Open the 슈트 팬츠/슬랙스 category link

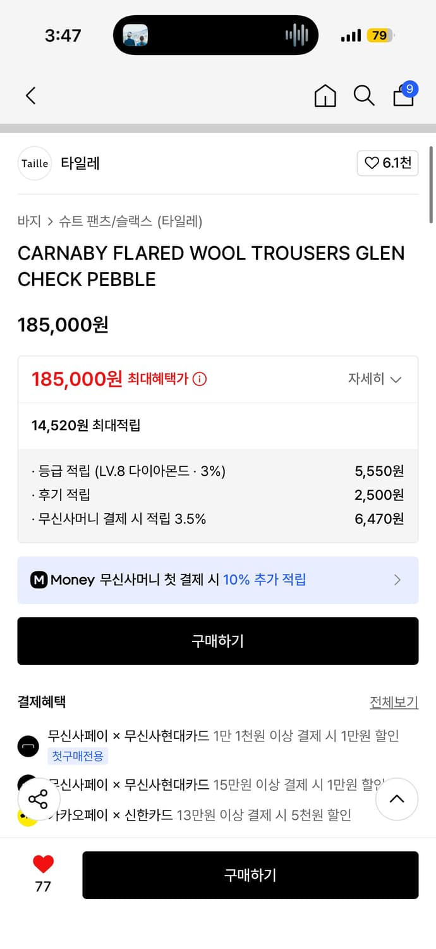(105, 221)
